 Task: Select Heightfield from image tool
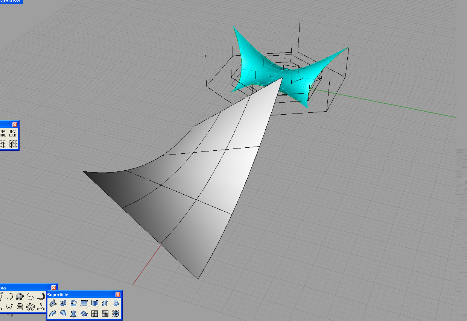[105, 314]
